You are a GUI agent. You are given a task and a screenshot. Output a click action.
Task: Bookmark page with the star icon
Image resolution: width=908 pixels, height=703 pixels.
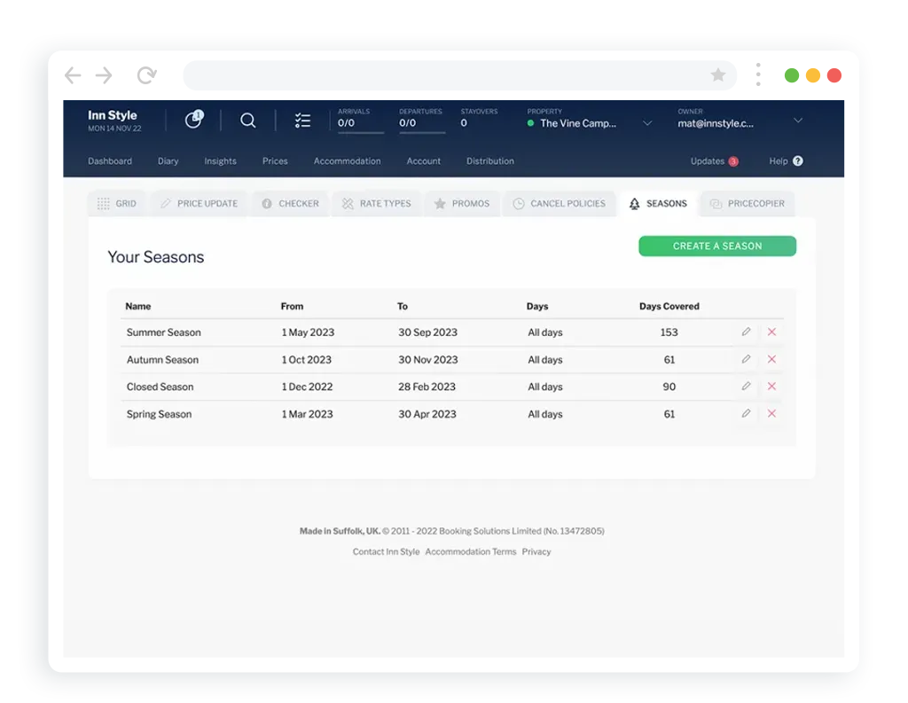718,75
